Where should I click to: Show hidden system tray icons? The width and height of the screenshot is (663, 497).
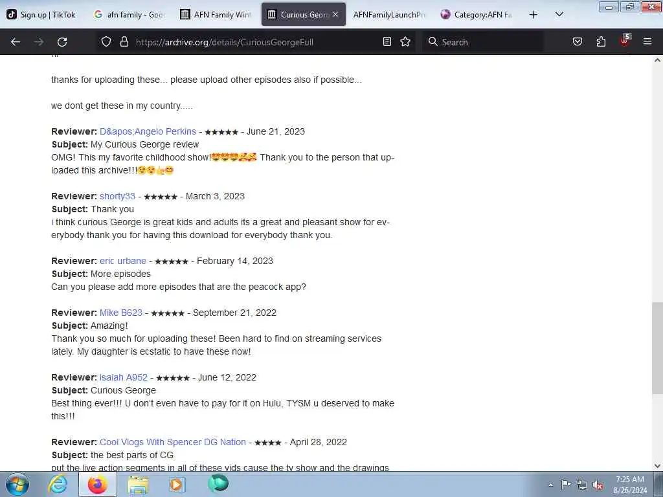550,485
